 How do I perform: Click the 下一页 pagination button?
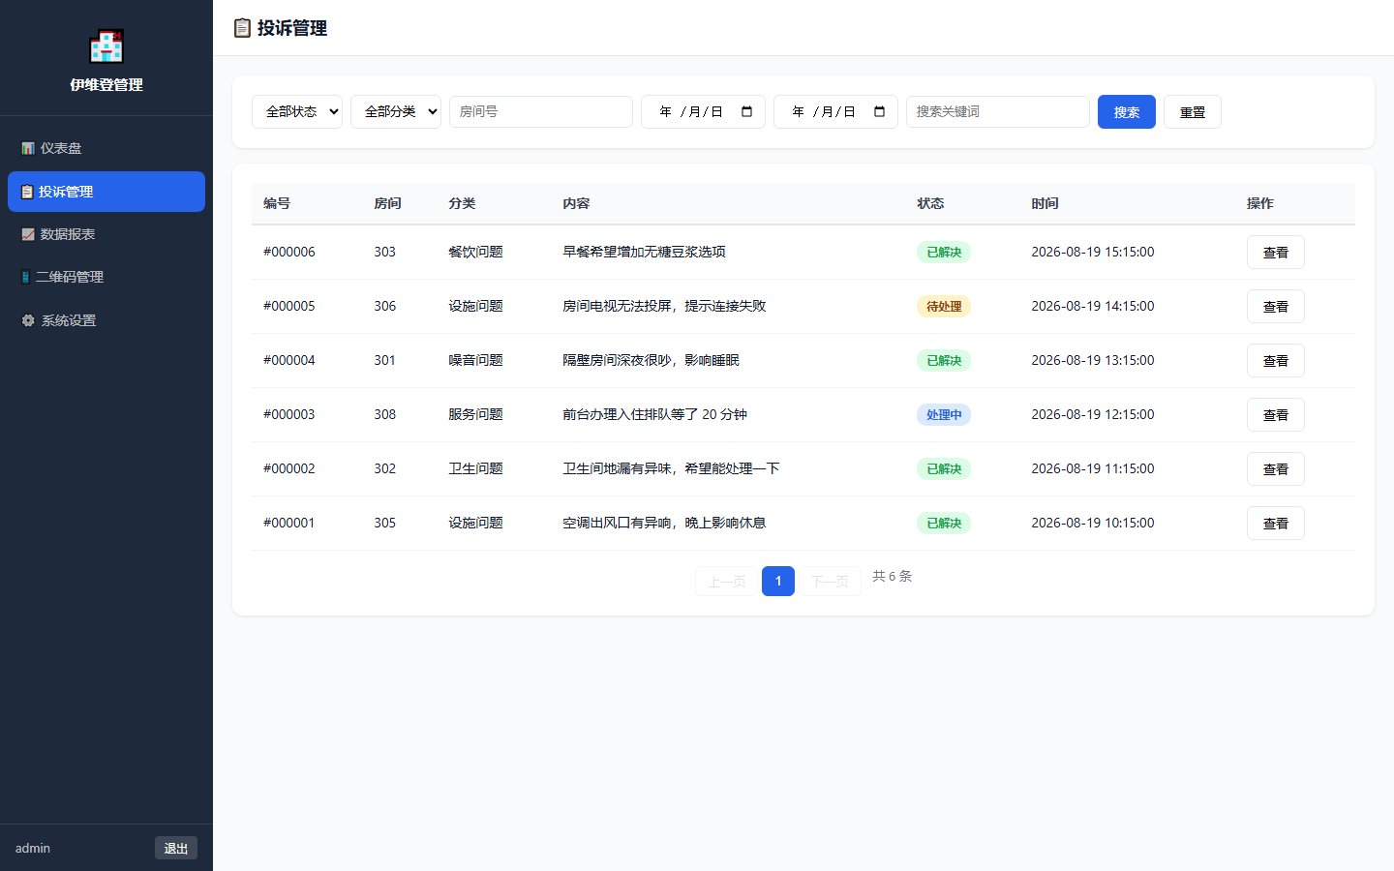point(830,581)
